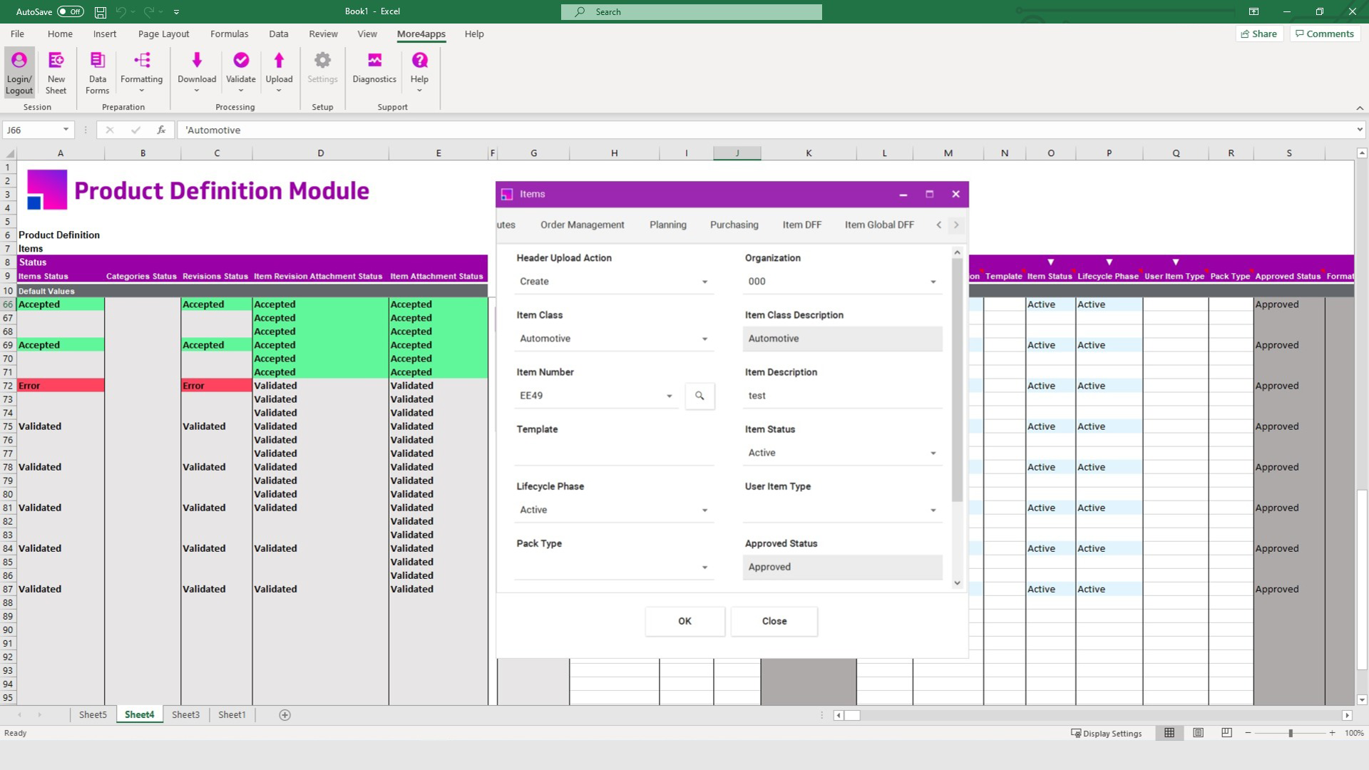
Task: Open the Data Forms tool
Action: tap(97, 71)
